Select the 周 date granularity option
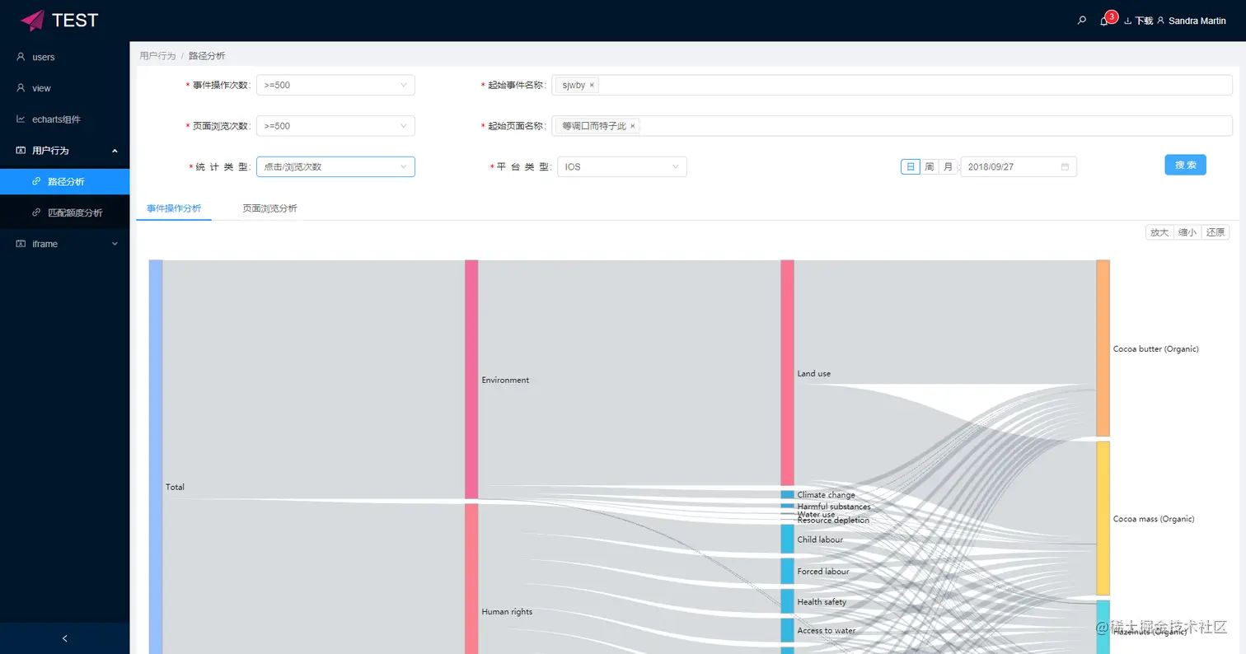Image resolution: width=1246 pixels, height=654 pixels. [929, 166]
